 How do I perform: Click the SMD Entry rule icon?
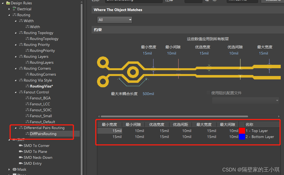(21, 163)
